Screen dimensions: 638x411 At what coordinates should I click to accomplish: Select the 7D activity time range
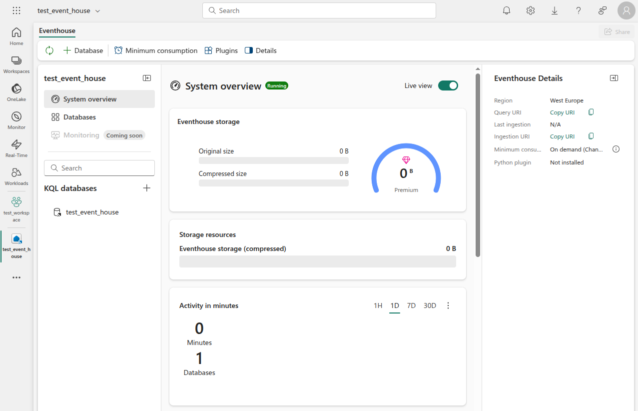[x=411, y=305]
